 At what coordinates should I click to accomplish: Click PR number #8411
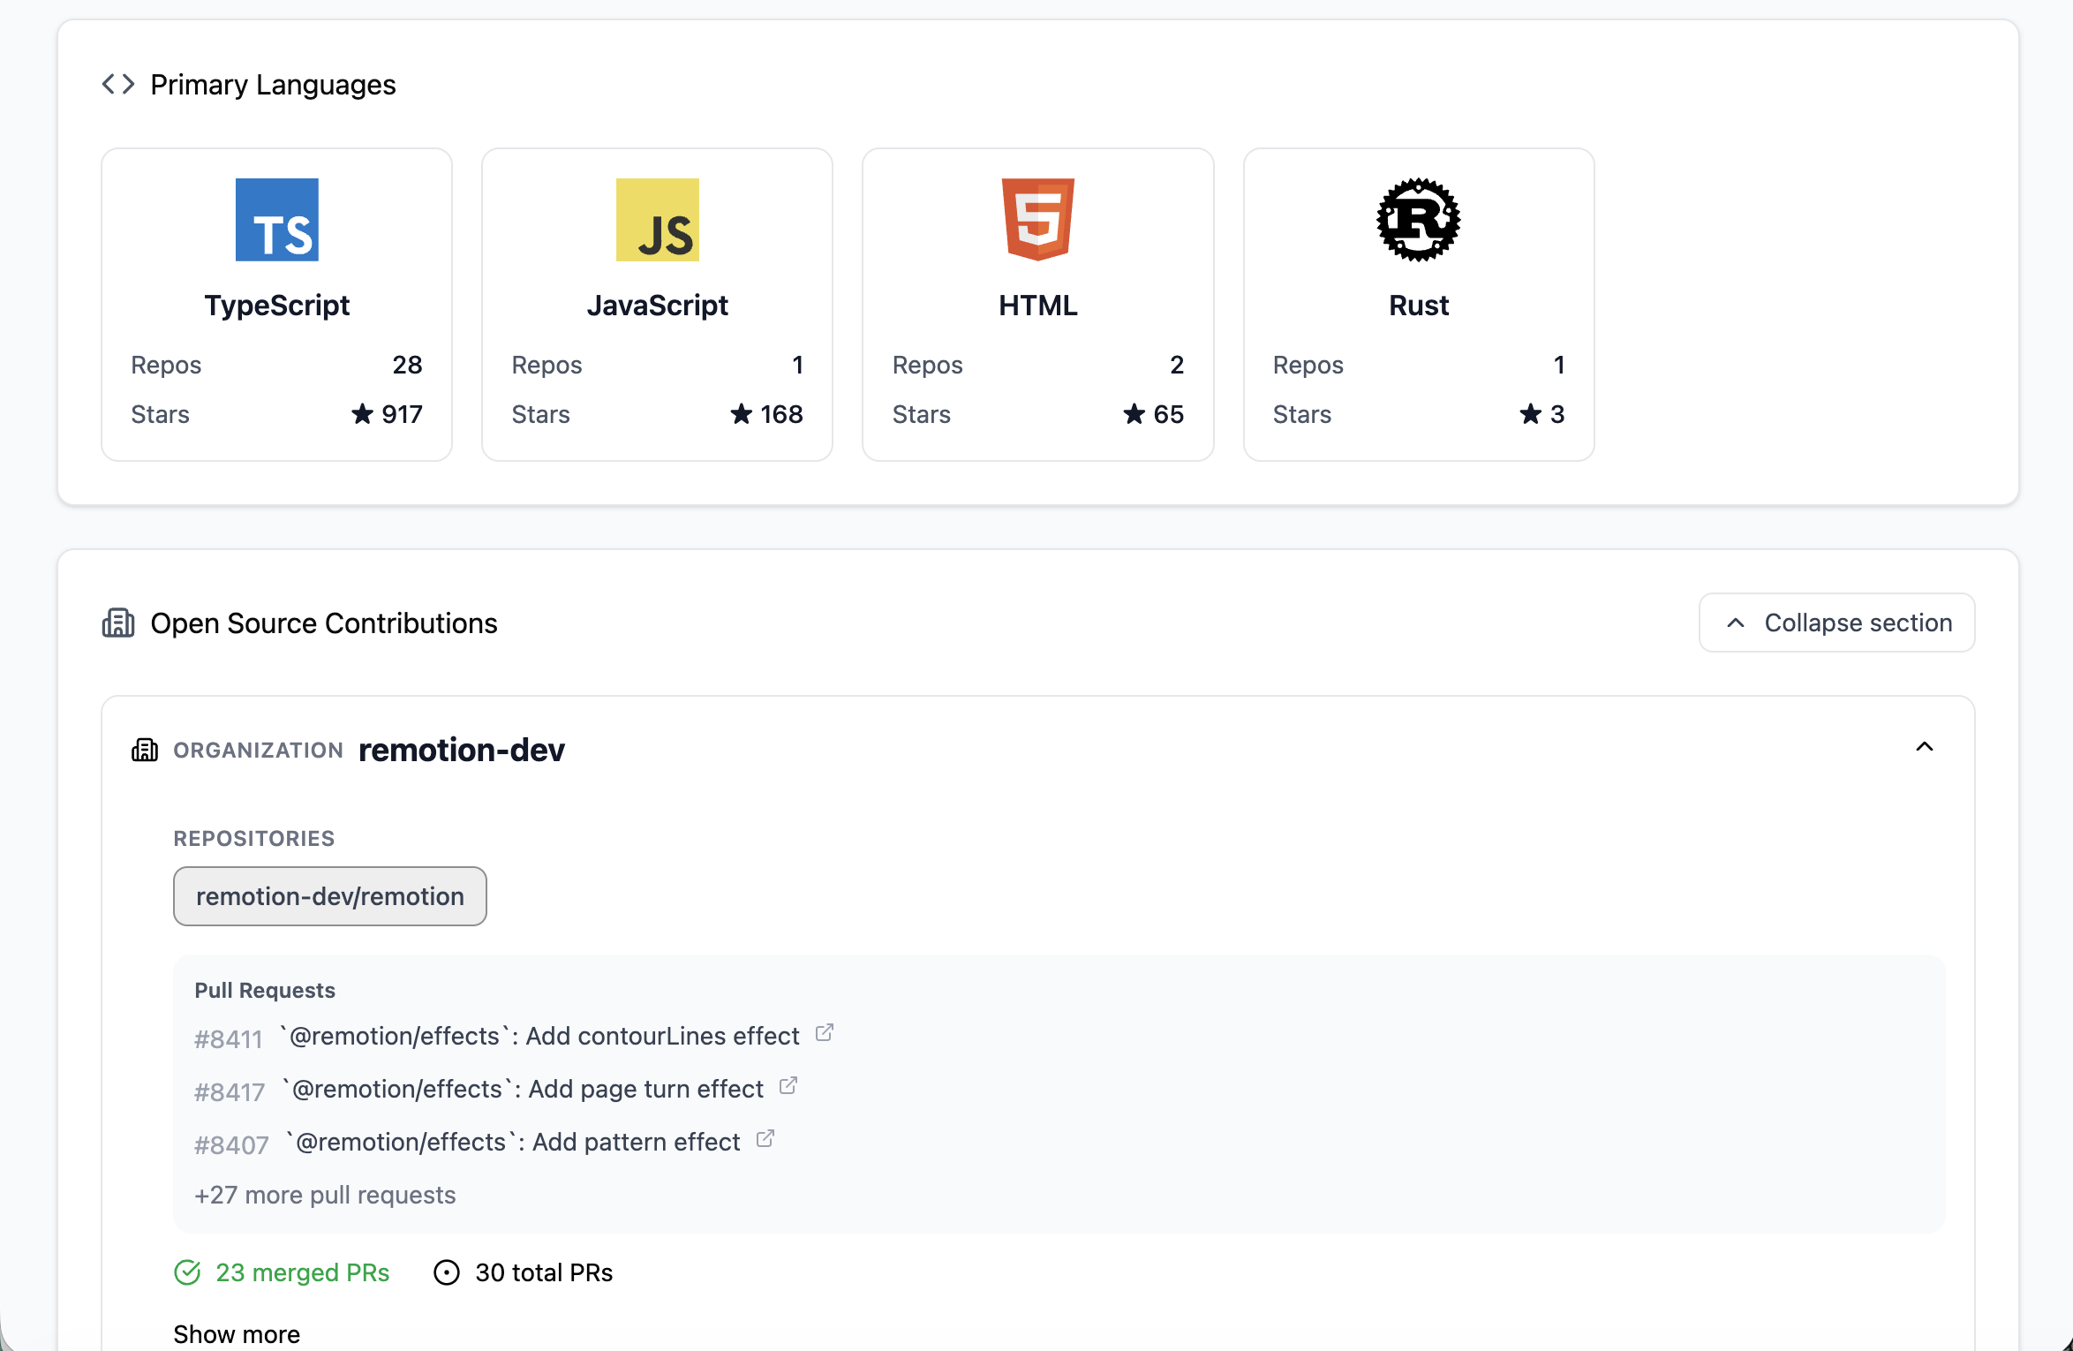tap(229, 1039)
